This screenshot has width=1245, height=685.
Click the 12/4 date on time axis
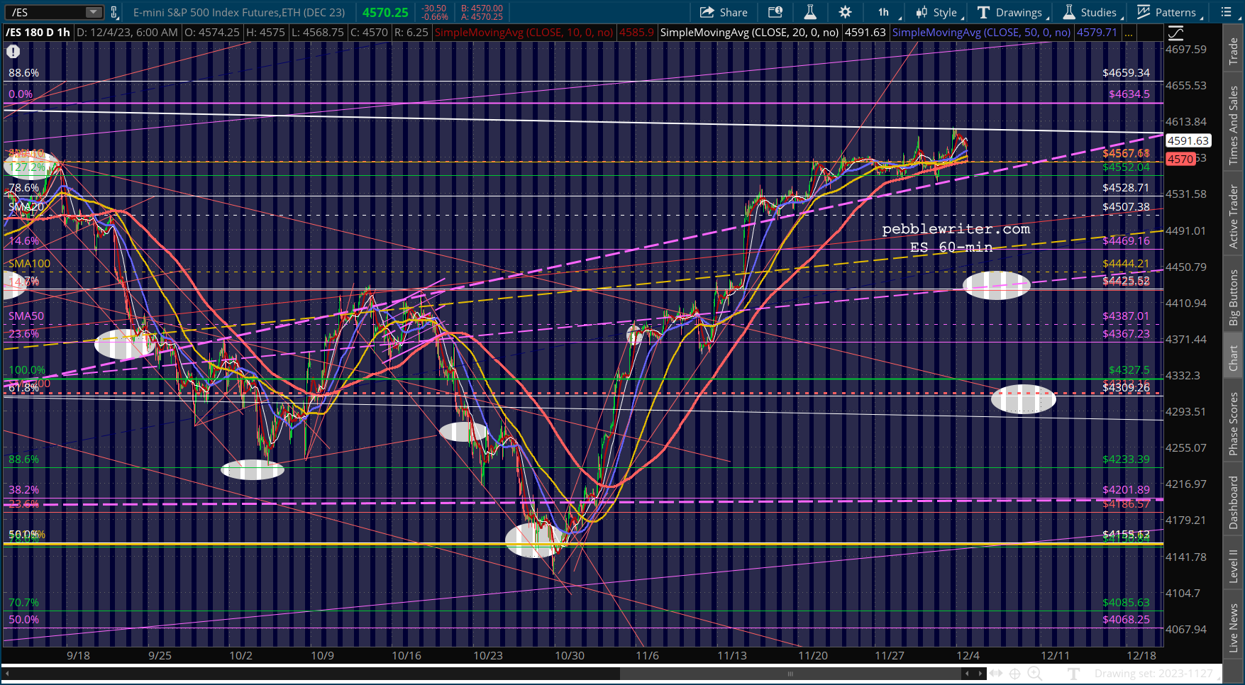pyautogui.click(x=968, y=655)
